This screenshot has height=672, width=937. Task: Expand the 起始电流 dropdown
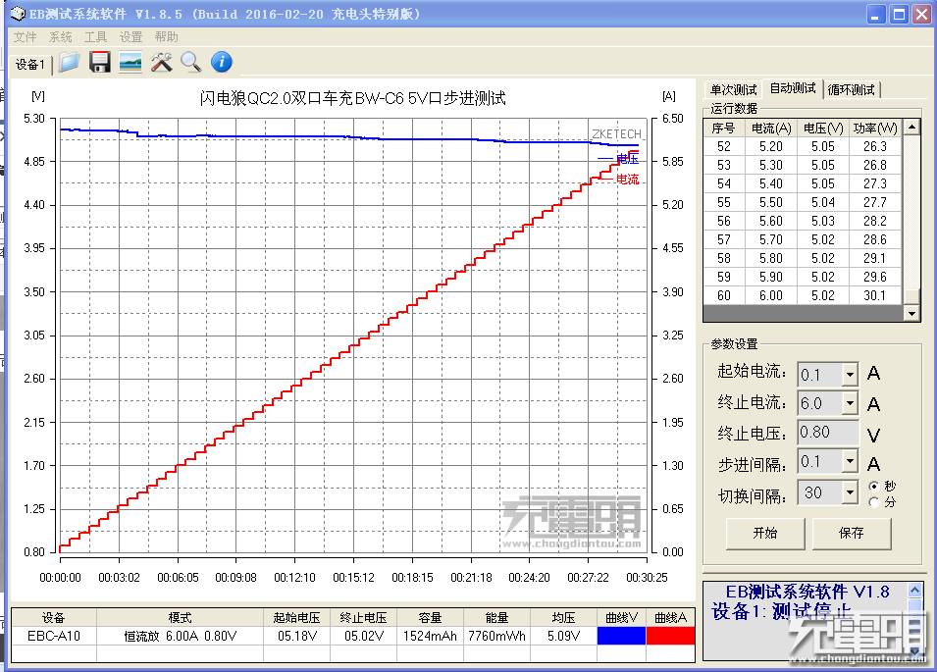850,375
